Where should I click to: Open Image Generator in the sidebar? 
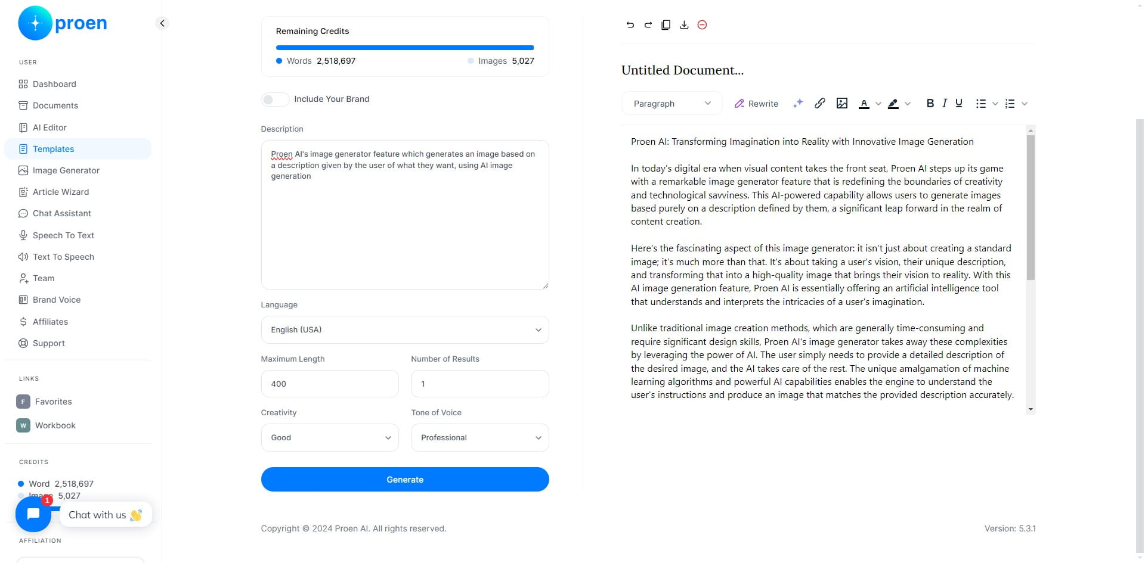pyautogui.click(x=66, y=170)
